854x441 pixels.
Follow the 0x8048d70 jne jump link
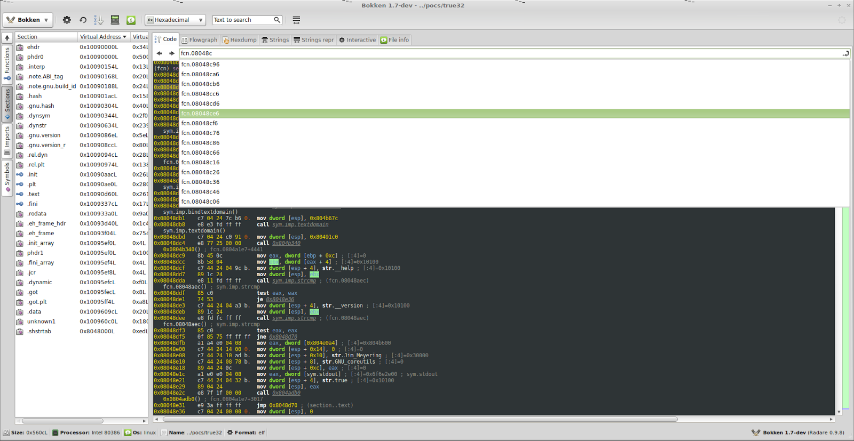pos(283,337)
